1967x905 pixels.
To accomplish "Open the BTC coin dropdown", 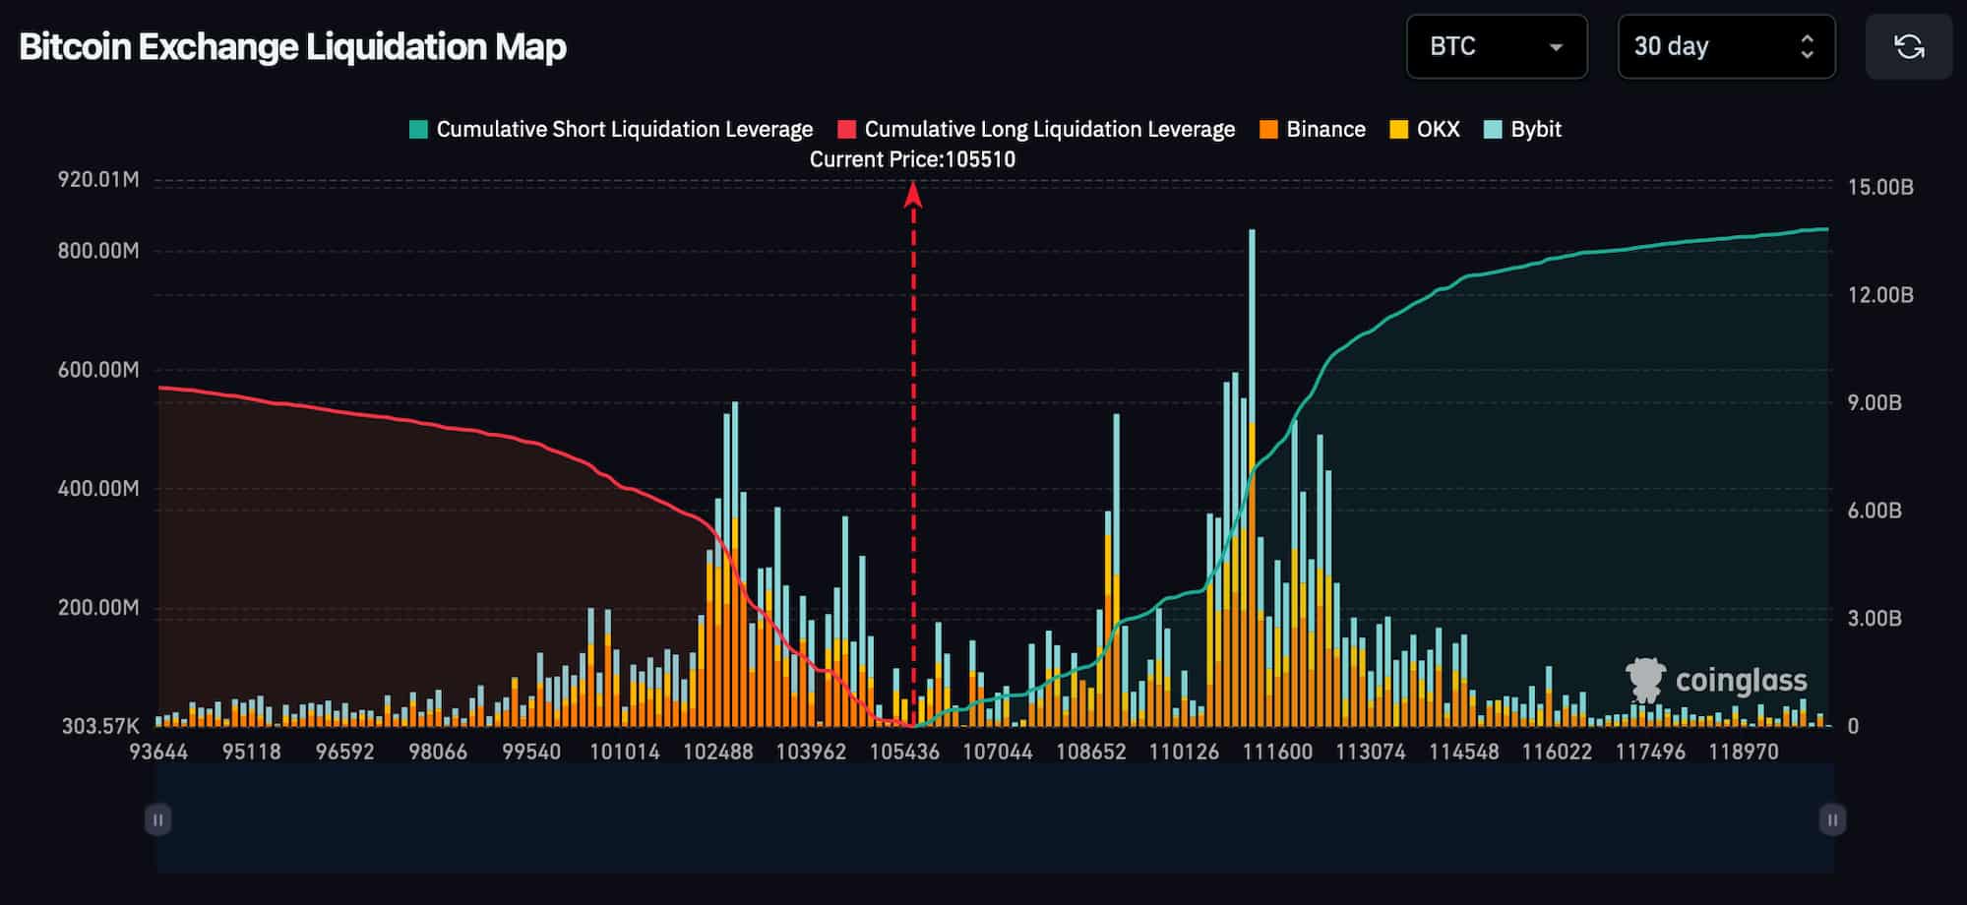I will (1497, 46).
